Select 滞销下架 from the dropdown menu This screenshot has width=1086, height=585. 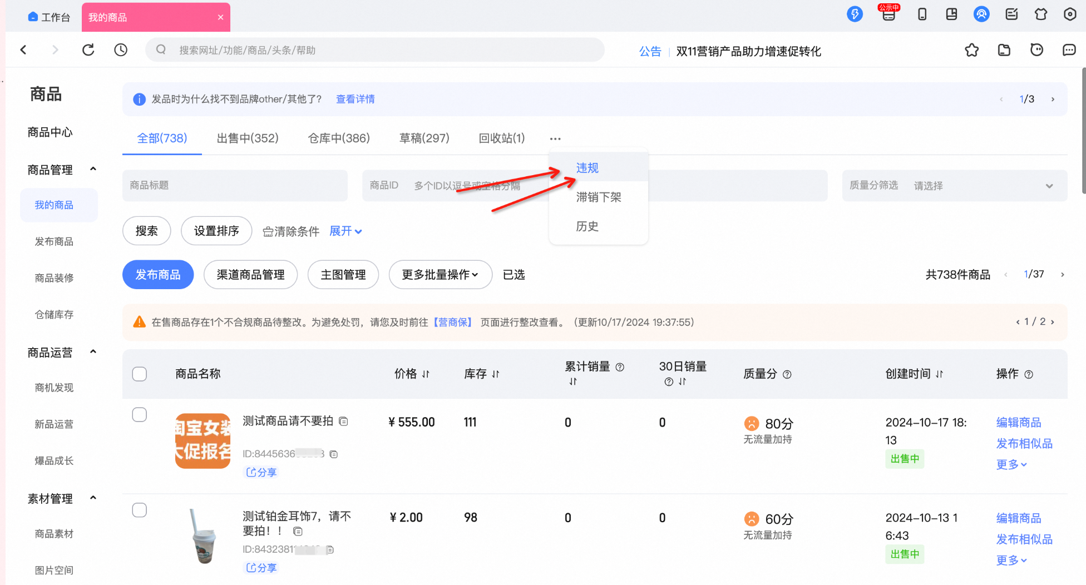pos(599,197)
